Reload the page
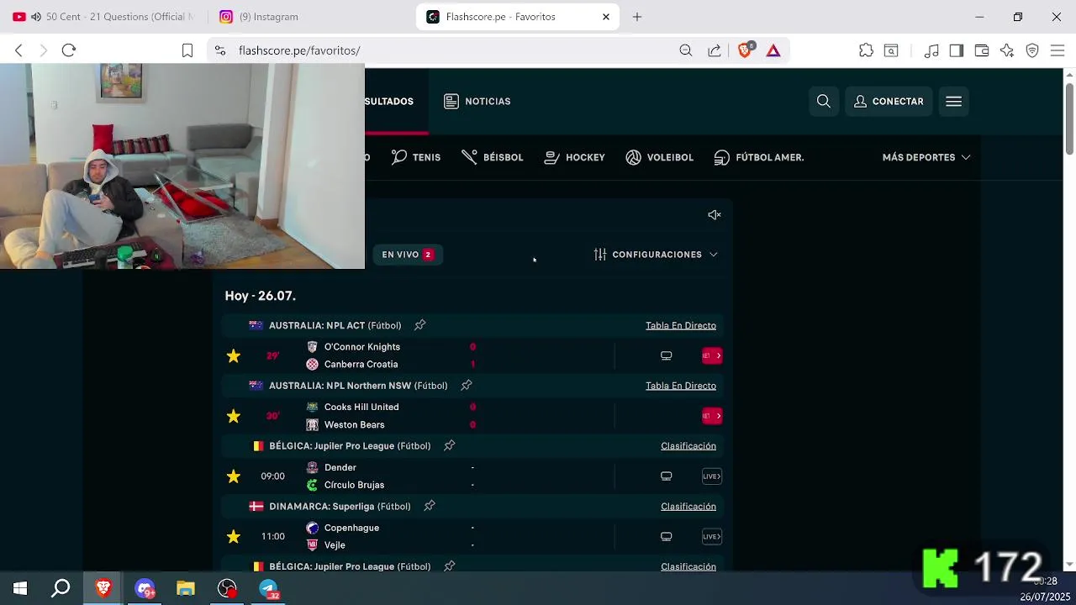 tap(69, 50)
